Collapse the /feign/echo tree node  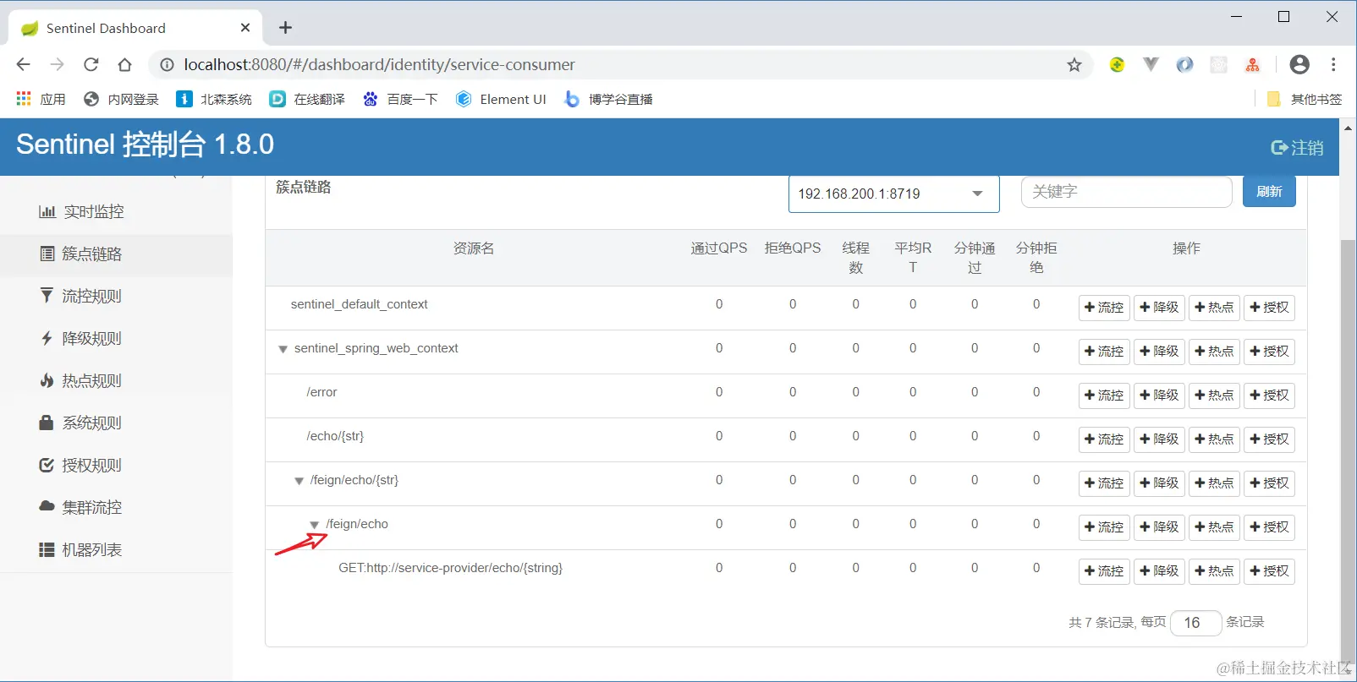click(x=315, y=525)
